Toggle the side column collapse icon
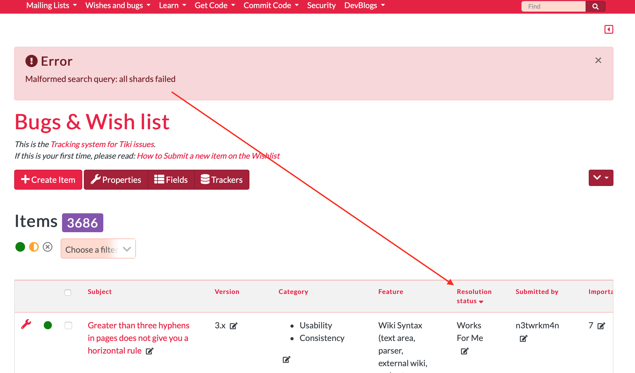 click(x=609, y=29)
